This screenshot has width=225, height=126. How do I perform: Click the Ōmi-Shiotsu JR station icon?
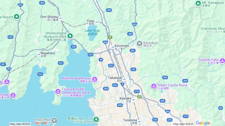click(60, 18)
